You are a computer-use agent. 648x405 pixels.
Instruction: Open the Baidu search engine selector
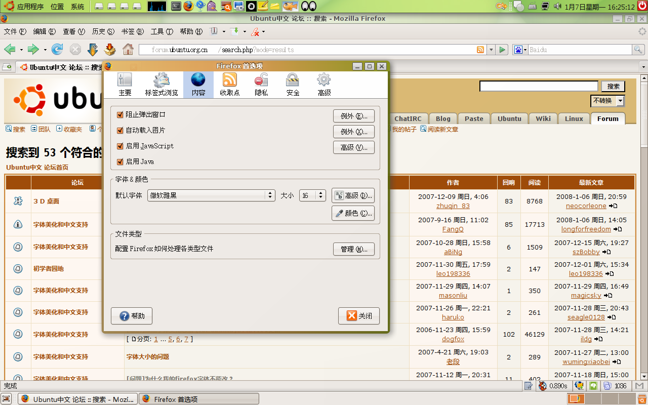[520, 50]
